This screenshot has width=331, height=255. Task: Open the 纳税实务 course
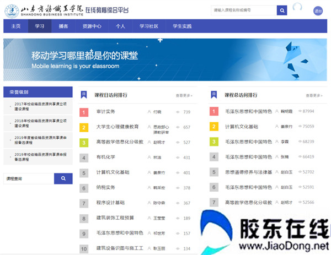click(106, 187)
